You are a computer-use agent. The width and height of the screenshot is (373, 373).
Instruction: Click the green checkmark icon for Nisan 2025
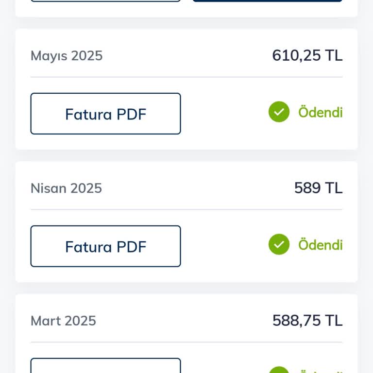[279, 245]
